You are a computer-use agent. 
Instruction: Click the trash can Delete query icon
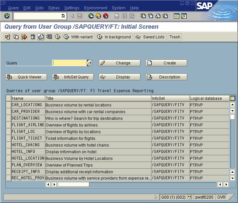click(33, 37)
